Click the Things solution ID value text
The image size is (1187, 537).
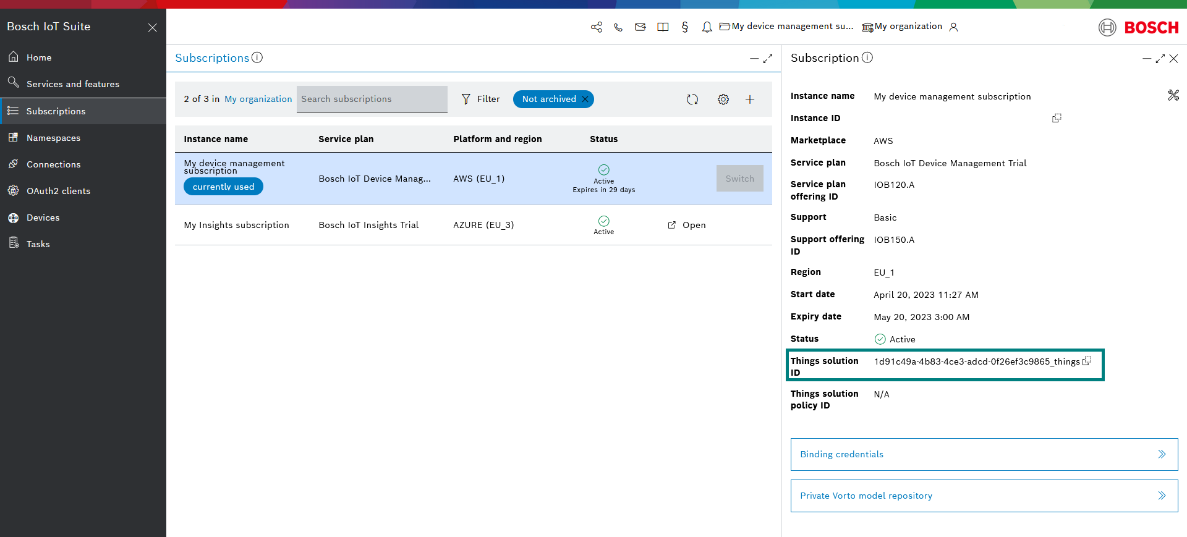(977, 362)
